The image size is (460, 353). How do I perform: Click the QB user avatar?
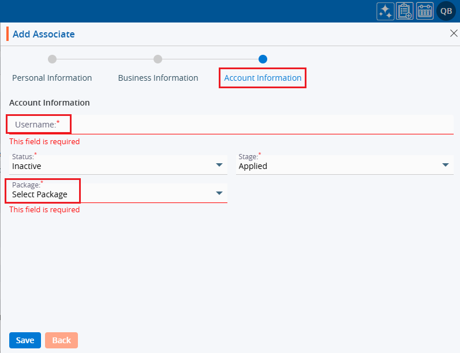coord(446,11)
